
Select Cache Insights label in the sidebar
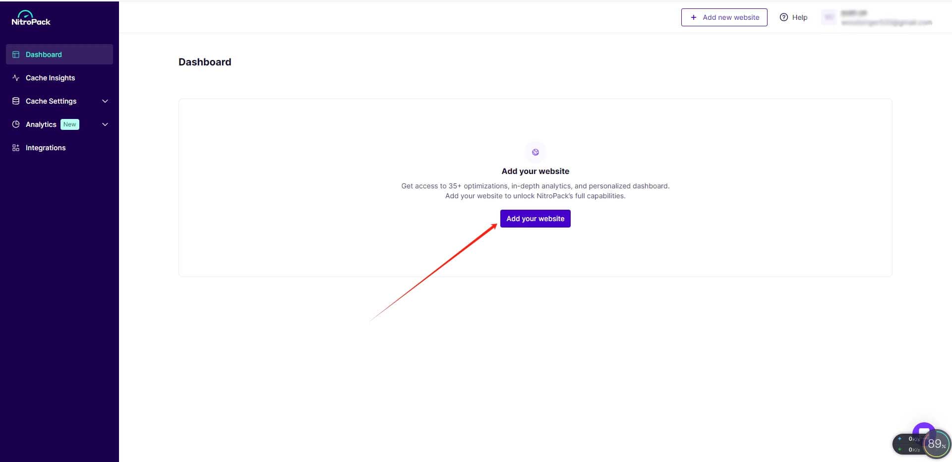50,78
